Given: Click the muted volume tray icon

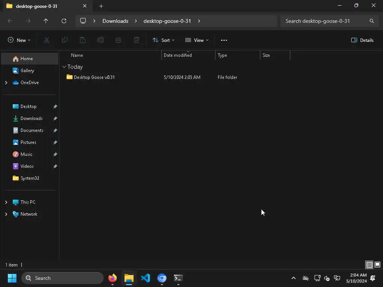Looking at the screenshot, I should pyautogui.click(x=327, y=278).
